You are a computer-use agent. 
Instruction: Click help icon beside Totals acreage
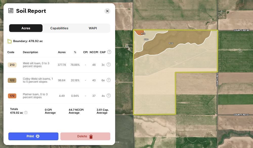(x=26, y=113)
